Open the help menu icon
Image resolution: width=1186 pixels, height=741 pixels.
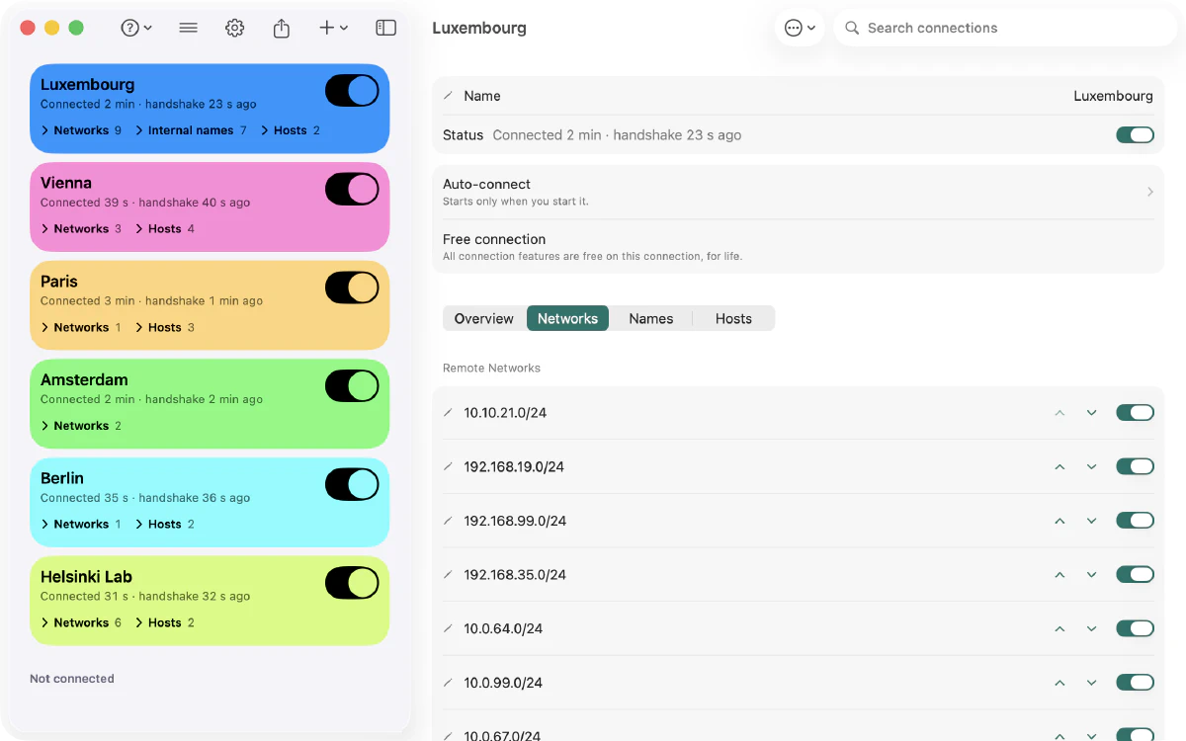135,28
